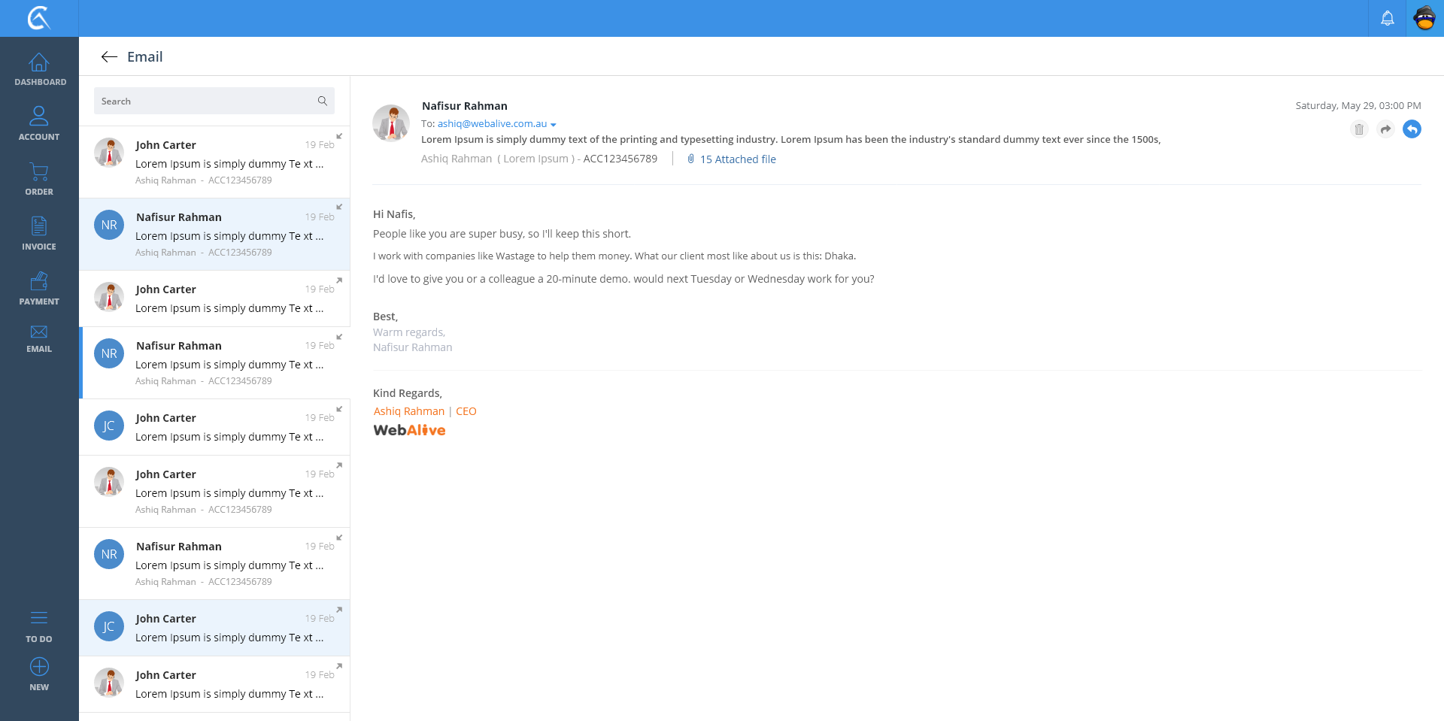The width and height of the screenshot is (1444, 721).
Task: Click the notification bell icon
Action: tap(1387, 18)
